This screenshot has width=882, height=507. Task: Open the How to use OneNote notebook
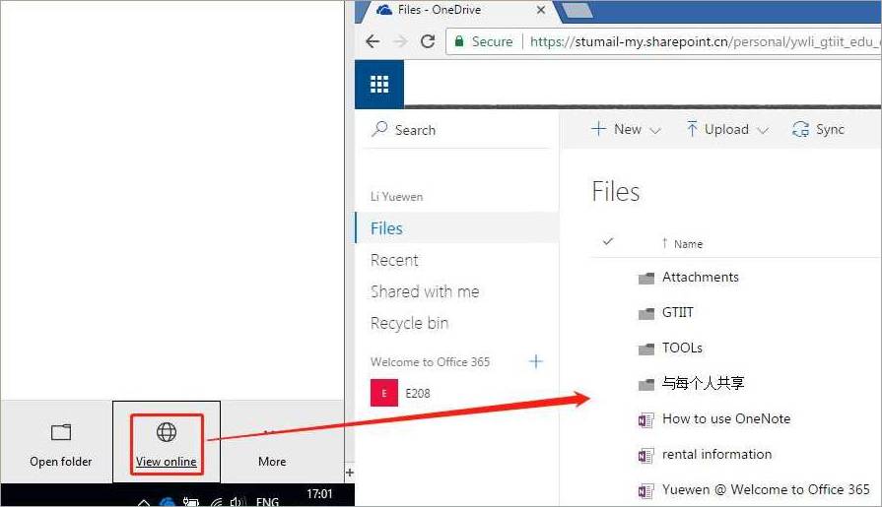(726, 418)
